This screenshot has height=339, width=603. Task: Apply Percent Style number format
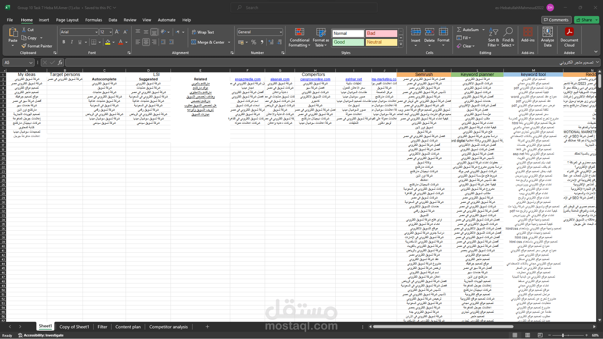(254, 42)
